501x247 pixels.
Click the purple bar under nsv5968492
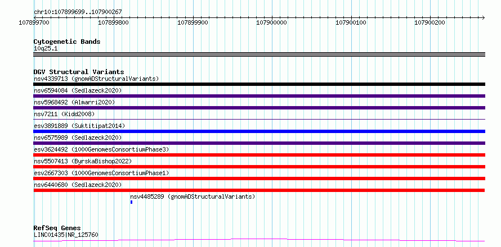259,108
